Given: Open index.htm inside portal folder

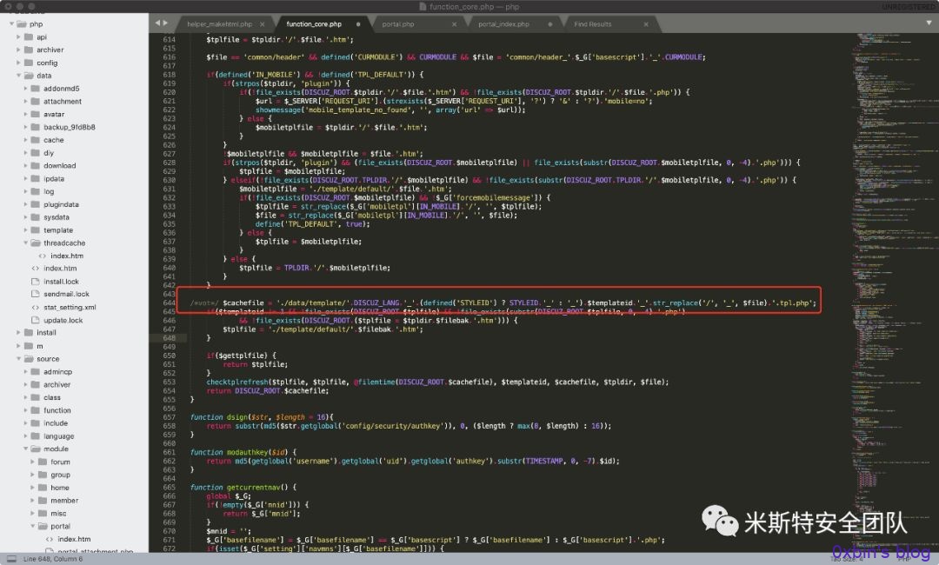Looking at the screenshot, I should pos(74,539).
